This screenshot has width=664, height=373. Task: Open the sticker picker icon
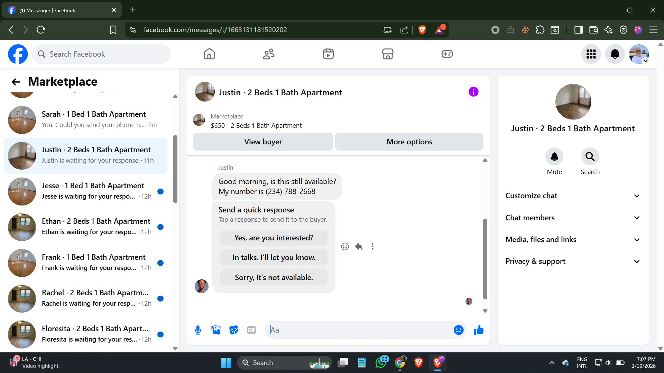point(234,330)
